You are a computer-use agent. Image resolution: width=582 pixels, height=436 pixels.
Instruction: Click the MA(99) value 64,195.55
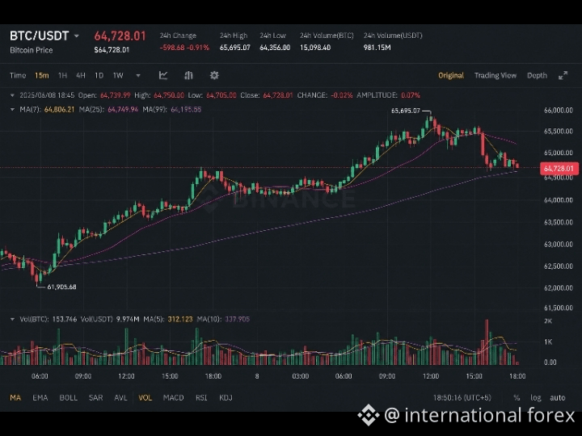point(186,109)
